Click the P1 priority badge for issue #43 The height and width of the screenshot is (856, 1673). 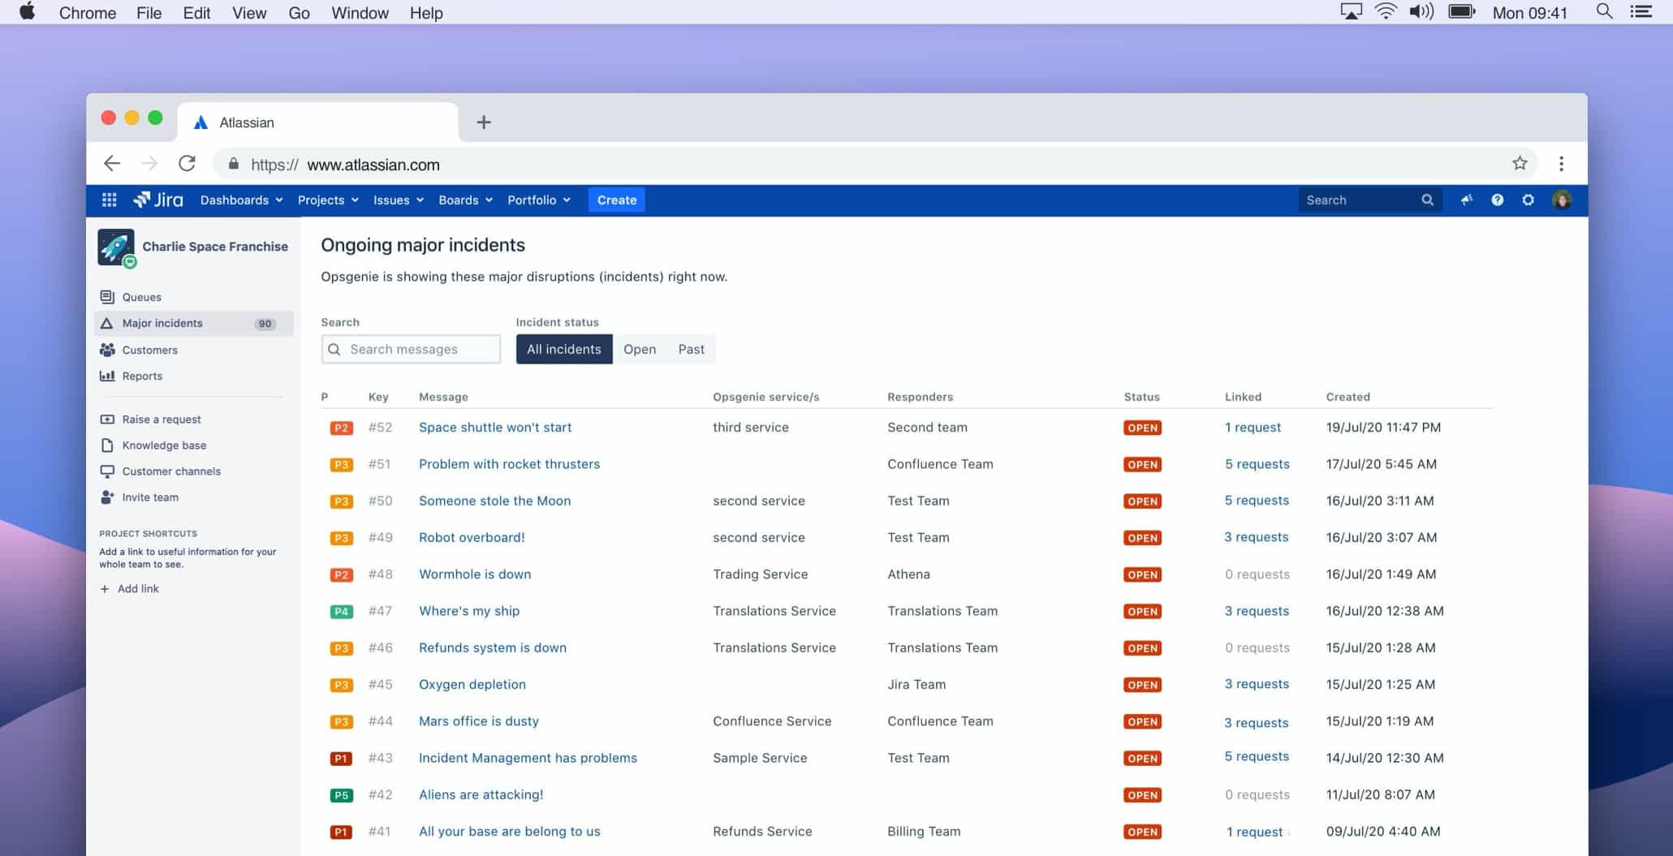click(x=341, y=759)
